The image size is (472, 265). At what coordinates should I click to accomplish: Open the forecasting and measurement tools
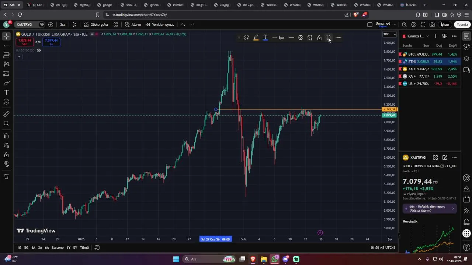tap(6, 74)
